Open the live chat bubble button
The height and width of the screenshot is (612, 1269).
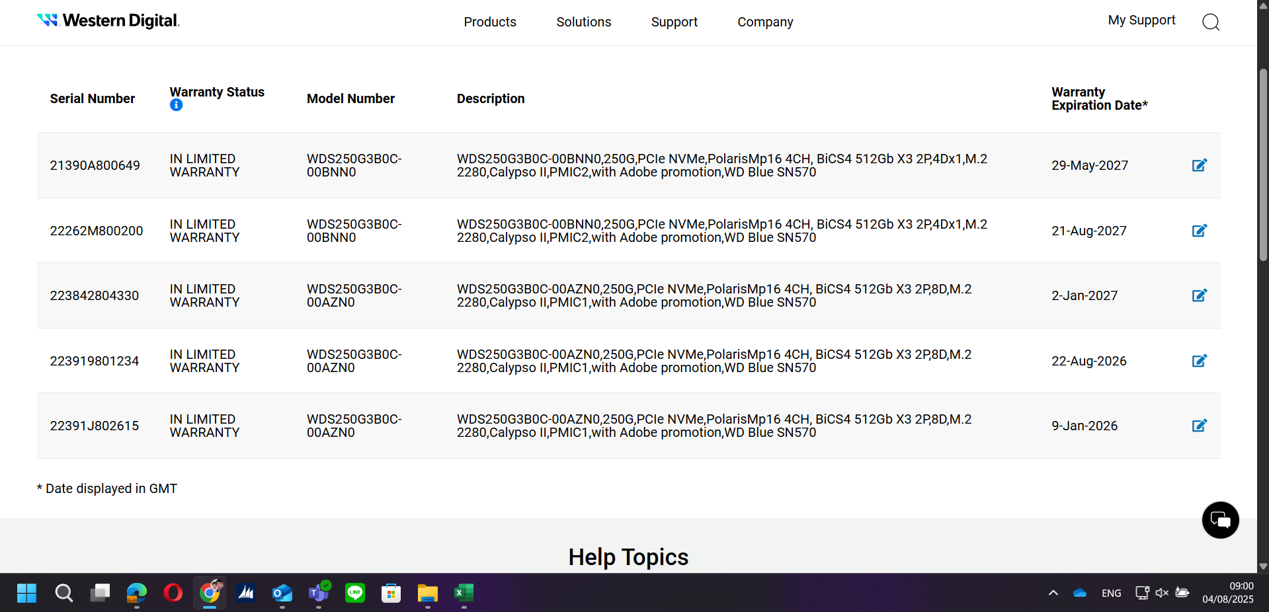click(x=1220, y=520)
